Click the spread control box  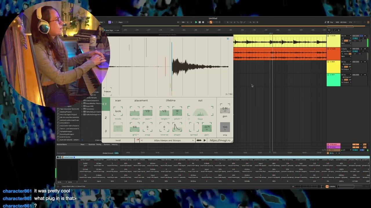[x=194, y=127]
